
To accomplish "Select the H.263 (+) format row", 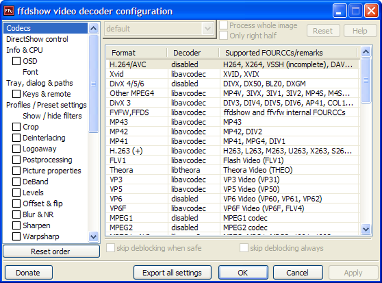I will [x=233, y=151].
